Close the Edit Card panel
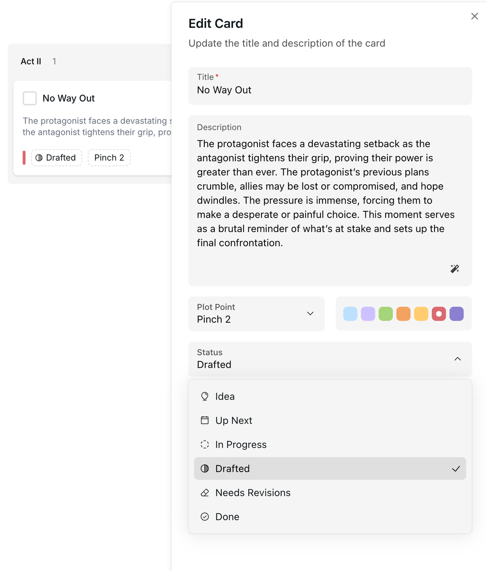 tap(474, 16)
